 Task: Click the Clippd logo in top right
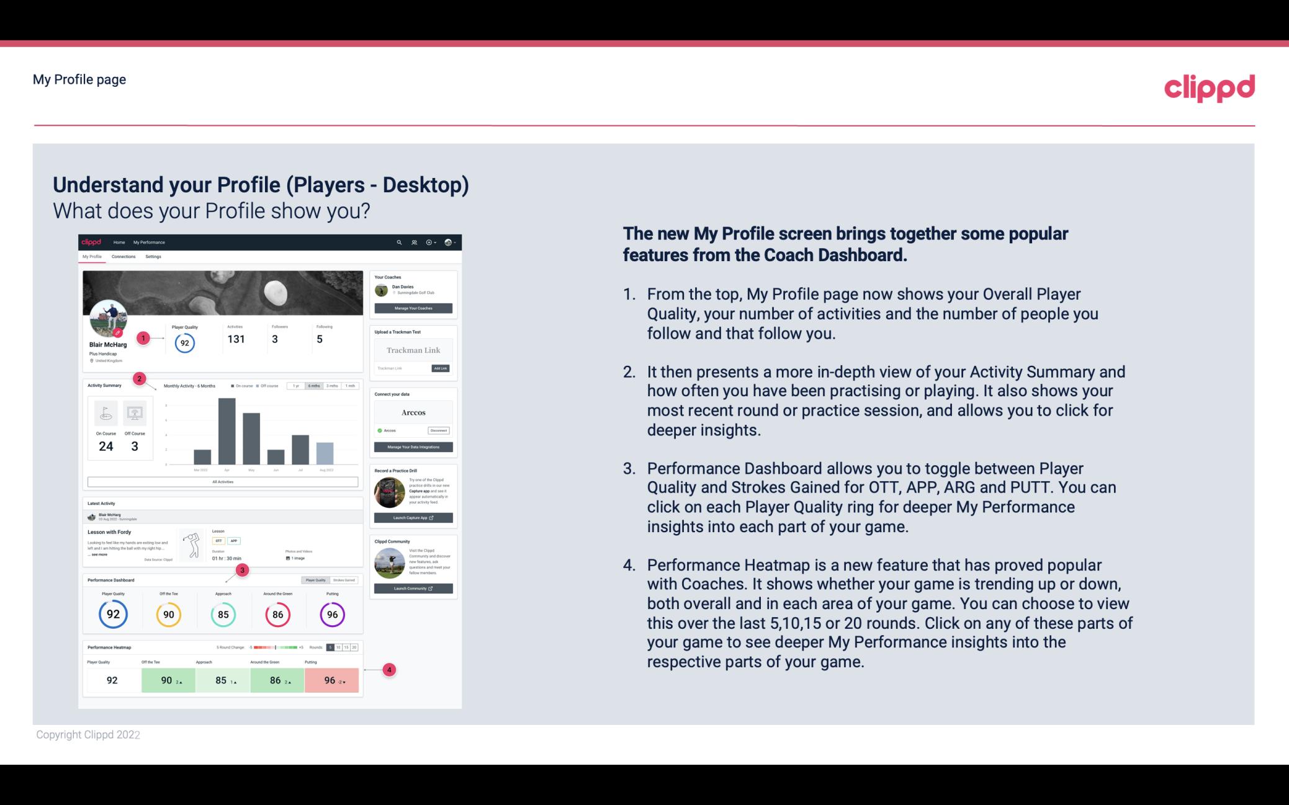pyautogui.click(x=1209, y=87)
